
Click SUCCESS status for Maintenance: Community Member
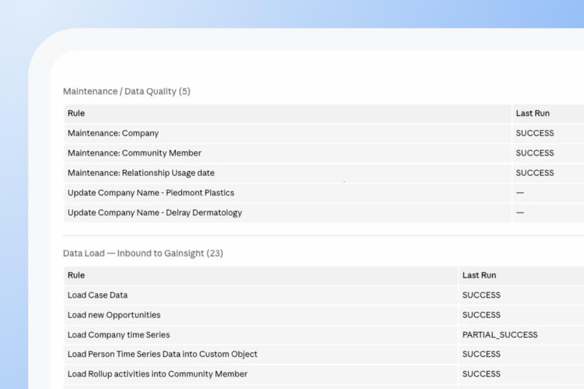click(535, 153)
